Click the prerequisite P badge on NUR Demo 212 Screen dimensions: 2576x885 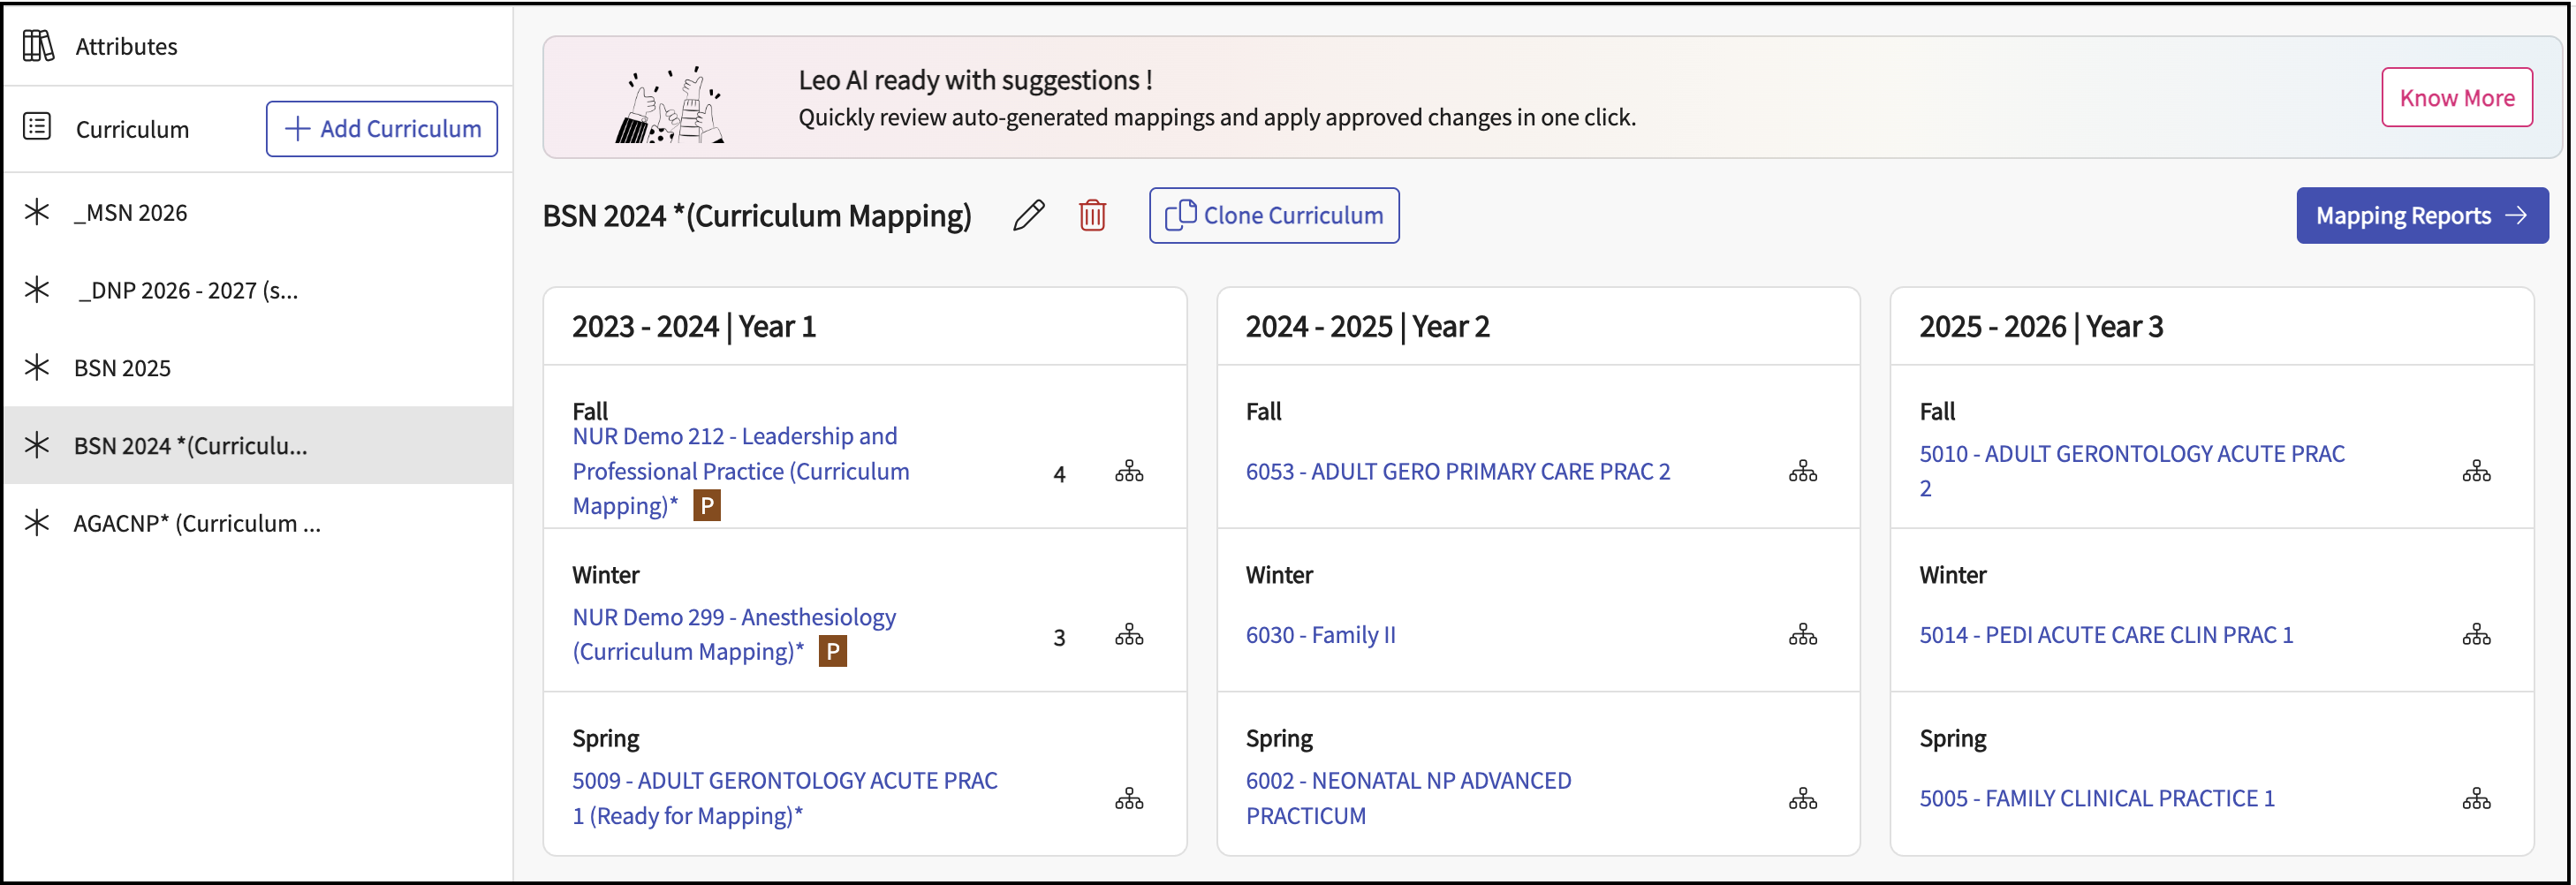707,506
